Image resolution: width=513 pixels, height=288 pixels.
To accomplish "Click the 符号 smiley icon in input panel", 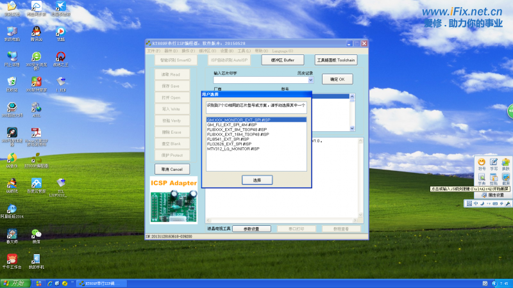I will pos(482,164).
